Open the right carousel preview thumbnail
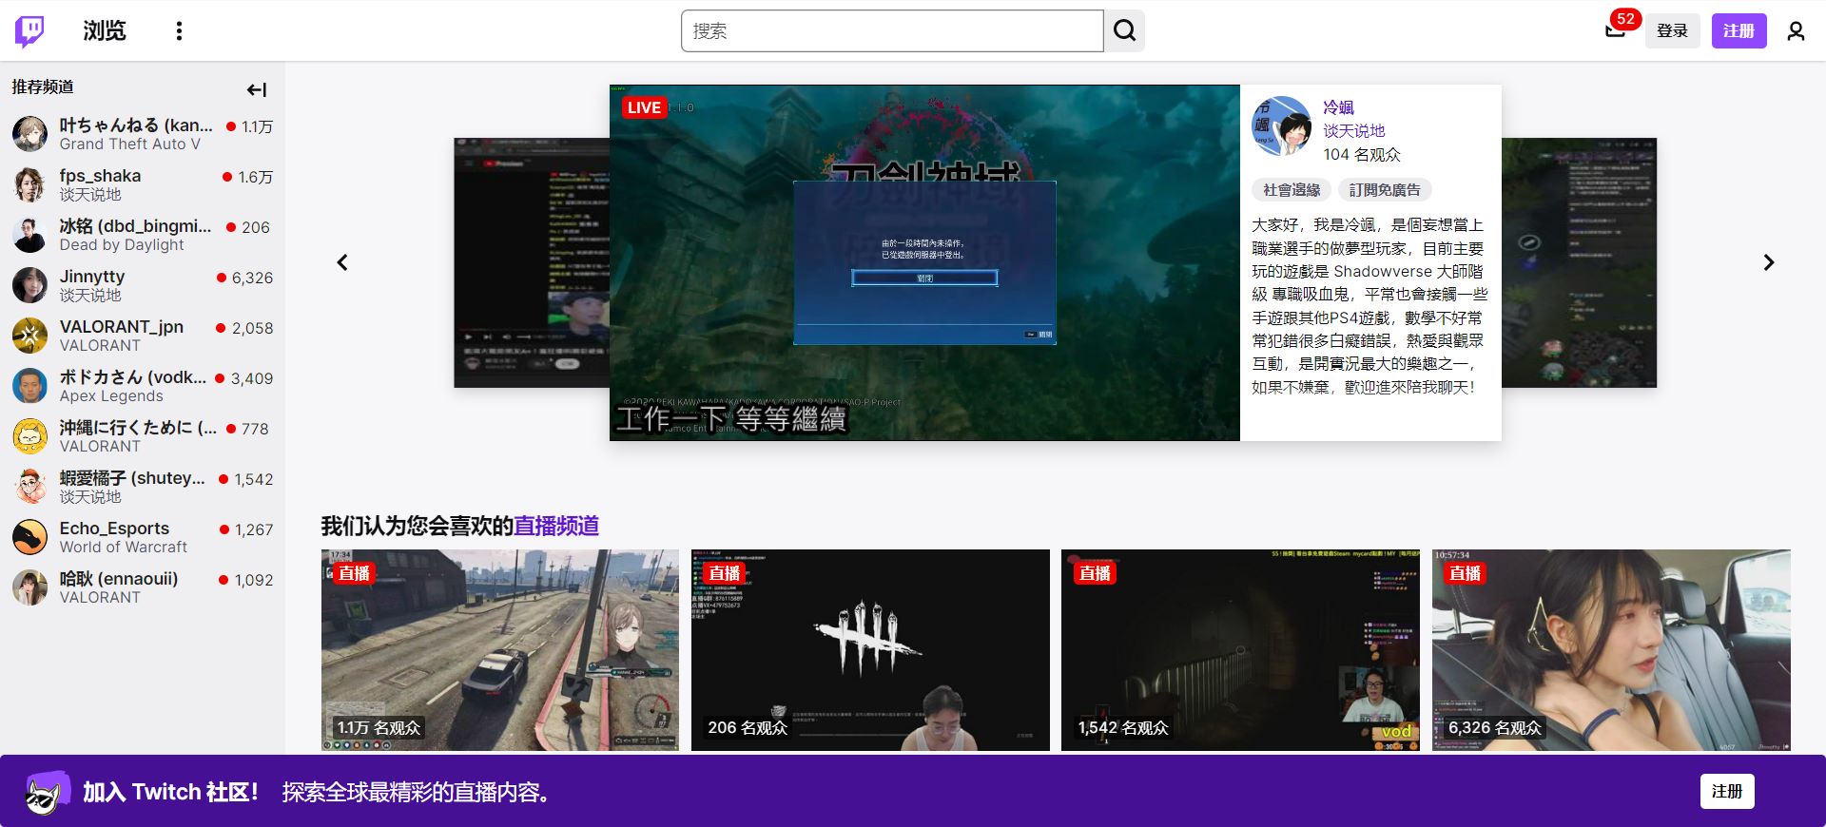This screenshot has width=1826, height=827. click(x=1579, y=262)
